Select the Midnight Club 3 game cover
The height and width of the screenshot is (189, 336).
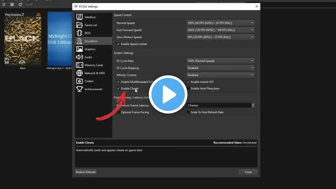[x=60, y=39]
